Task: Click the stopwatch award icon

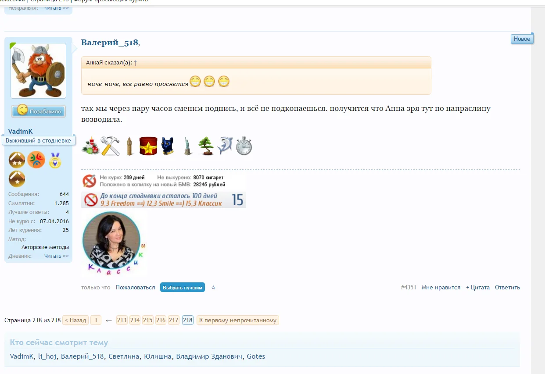Action: tap(244, 146)
